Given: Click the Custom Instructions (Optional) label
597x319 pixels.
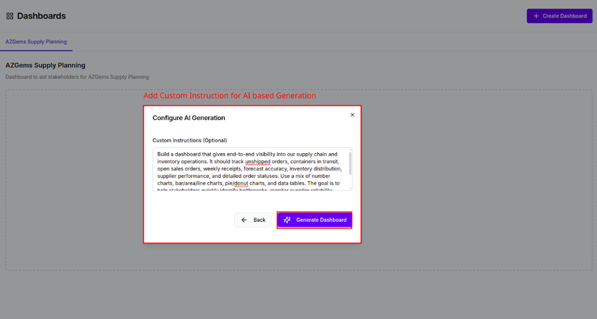Looking at the screenshot, I should pos(189,140).
